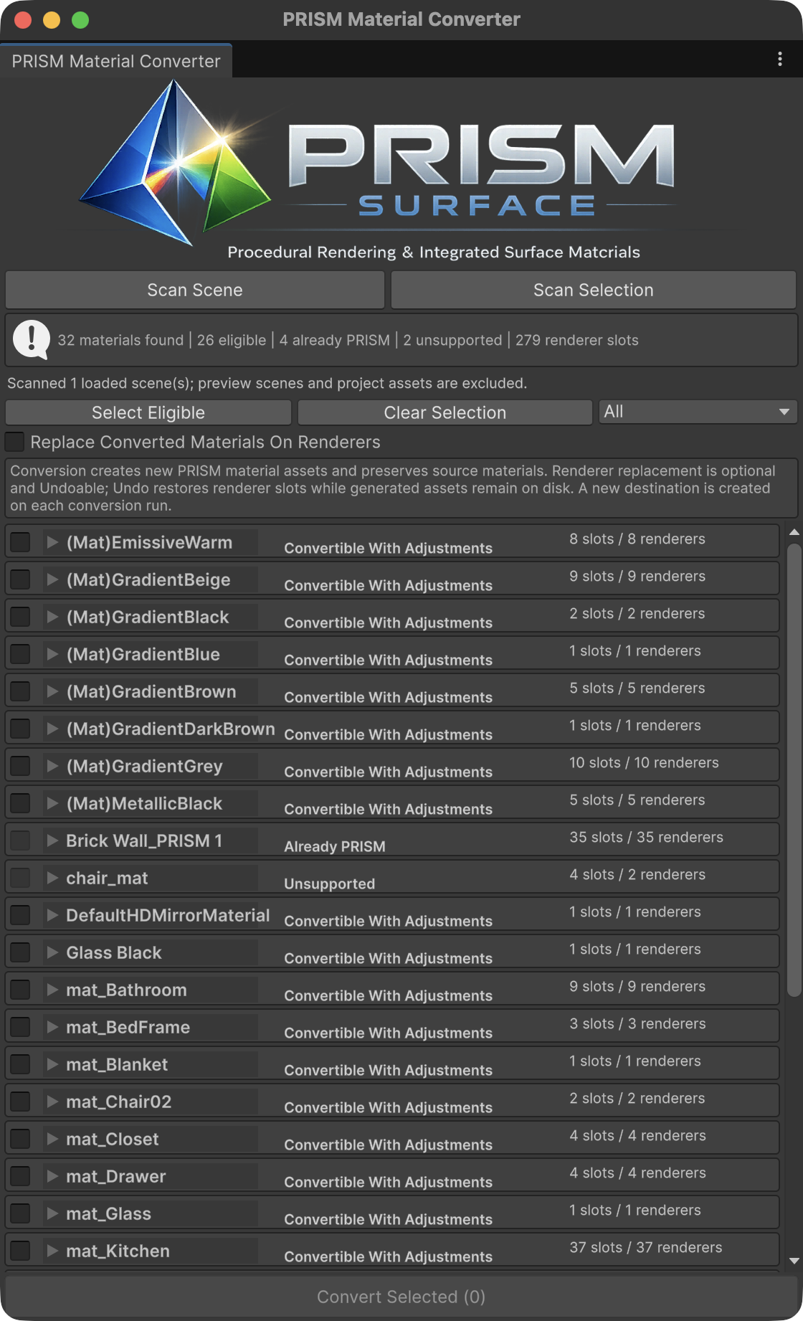Expand the mat_BedFrame row details

click(x=52, y=1027)
